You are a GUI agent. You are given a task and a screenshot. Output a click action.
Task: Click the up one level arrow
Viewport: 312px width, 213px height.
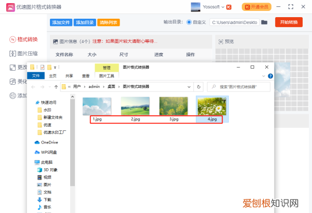[x=56, y=87]
